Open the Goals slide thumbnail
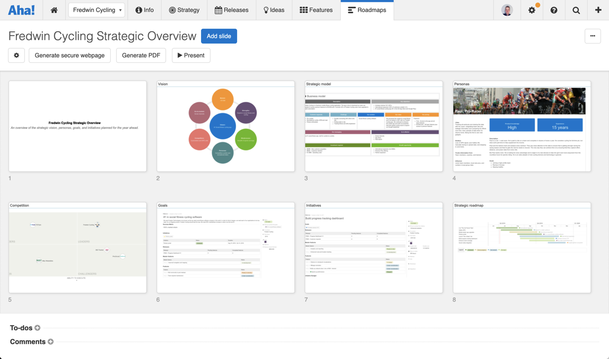 (x=226, y=247)
